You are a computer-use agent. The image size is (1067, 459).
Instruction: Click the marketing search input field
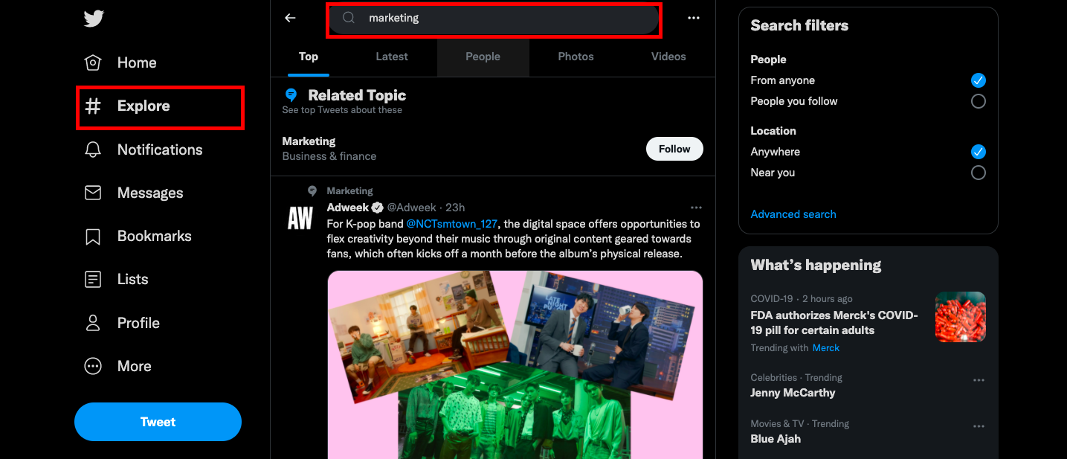point(494,19)
